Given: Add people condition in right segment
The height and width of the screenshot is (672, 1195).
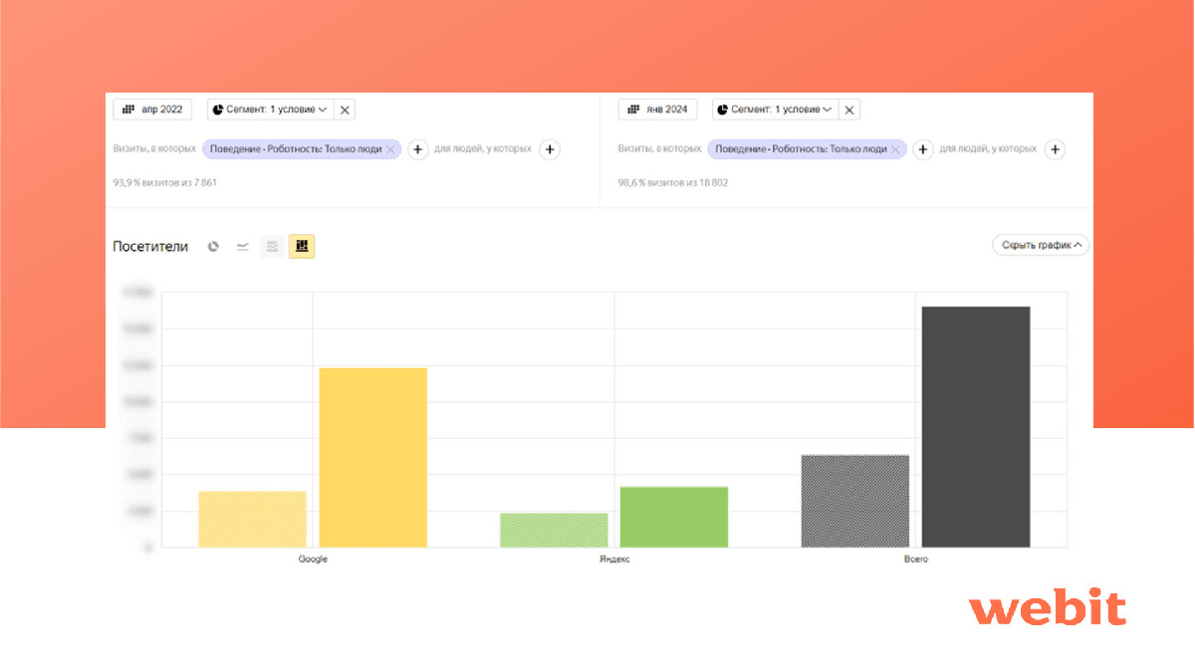Looking at the screenshot, I should click(x=1056, y=149).
